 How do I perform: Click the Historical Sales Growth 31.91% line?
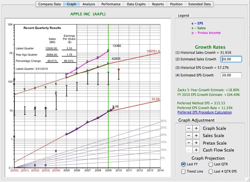(x=204, y=52)
